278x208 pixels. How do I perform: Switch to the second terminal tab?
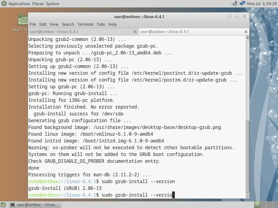(x=194, y=32)
